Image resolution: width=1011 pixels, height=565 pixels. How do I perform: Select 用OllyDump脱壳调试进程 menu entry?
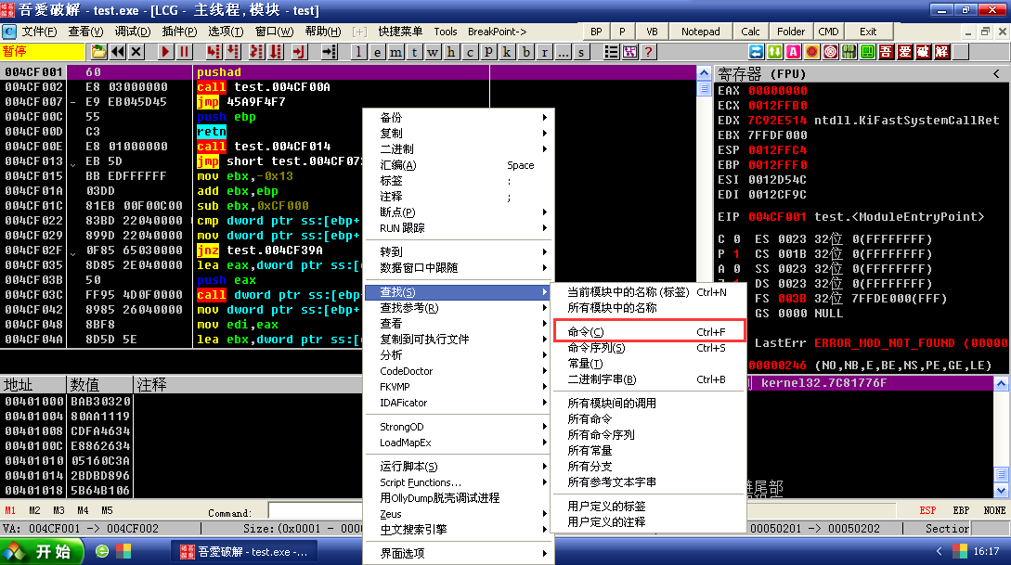tap(459, 498)
